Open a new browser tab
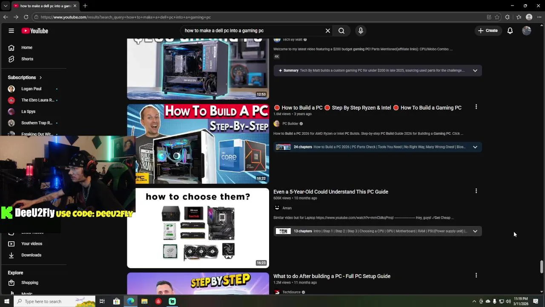The width and height of the screenshot is (545, 307). 85,6
